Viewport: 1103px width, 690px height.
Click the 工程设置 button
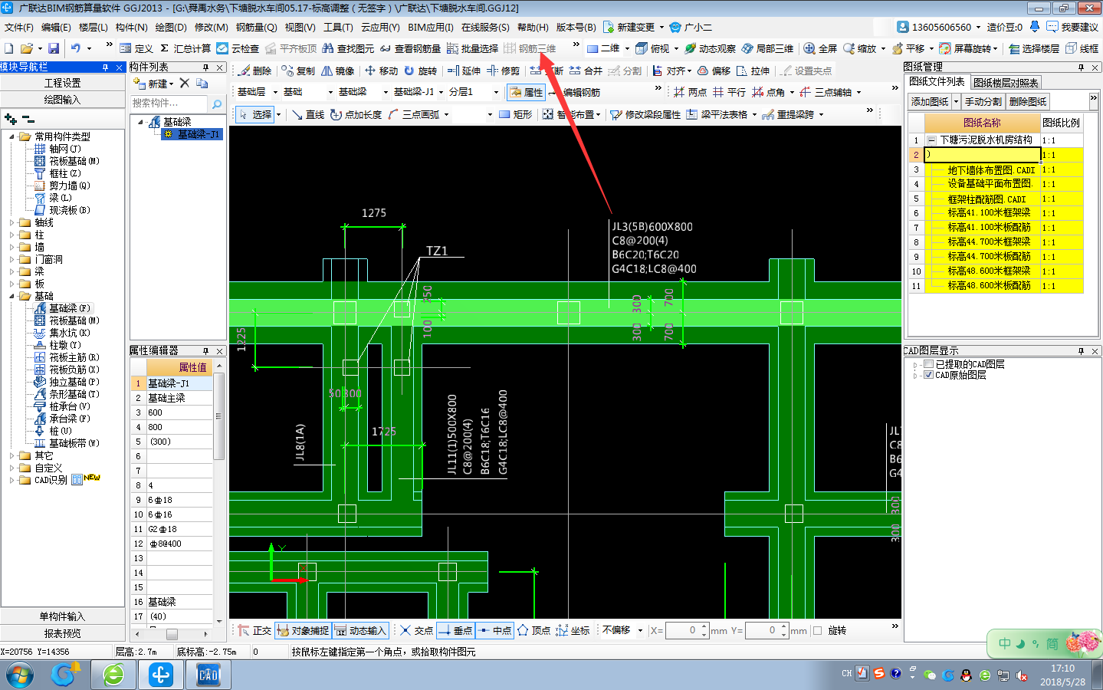click(x=62, y=83)
